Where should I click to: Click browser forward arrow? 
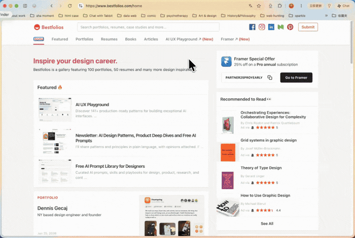(x=61, y=6)
